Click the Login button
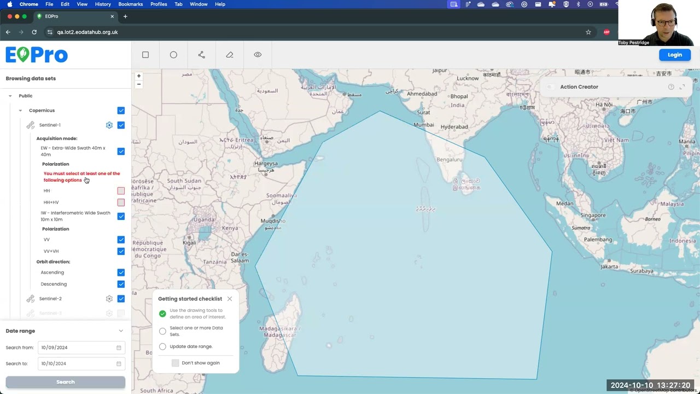Screen dimensions: 700x394 click(675, 55)
